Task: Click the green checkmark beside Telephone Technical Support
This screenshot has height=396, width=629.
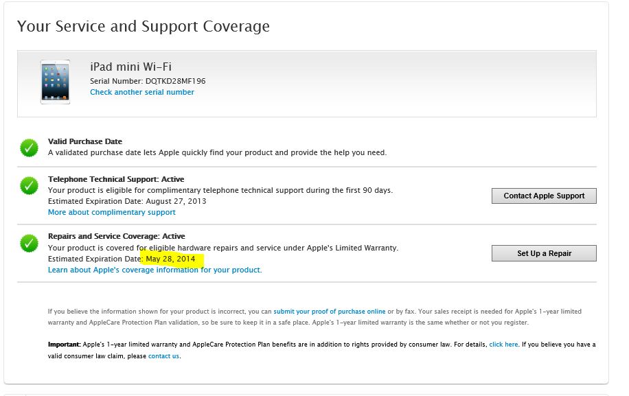Action: [29, 185]
